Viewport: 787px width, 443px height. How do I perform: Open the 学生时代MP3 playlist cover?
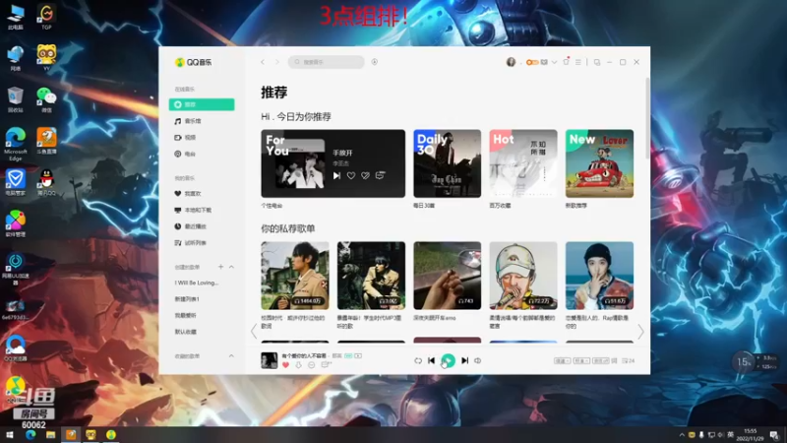coord(372,276)
